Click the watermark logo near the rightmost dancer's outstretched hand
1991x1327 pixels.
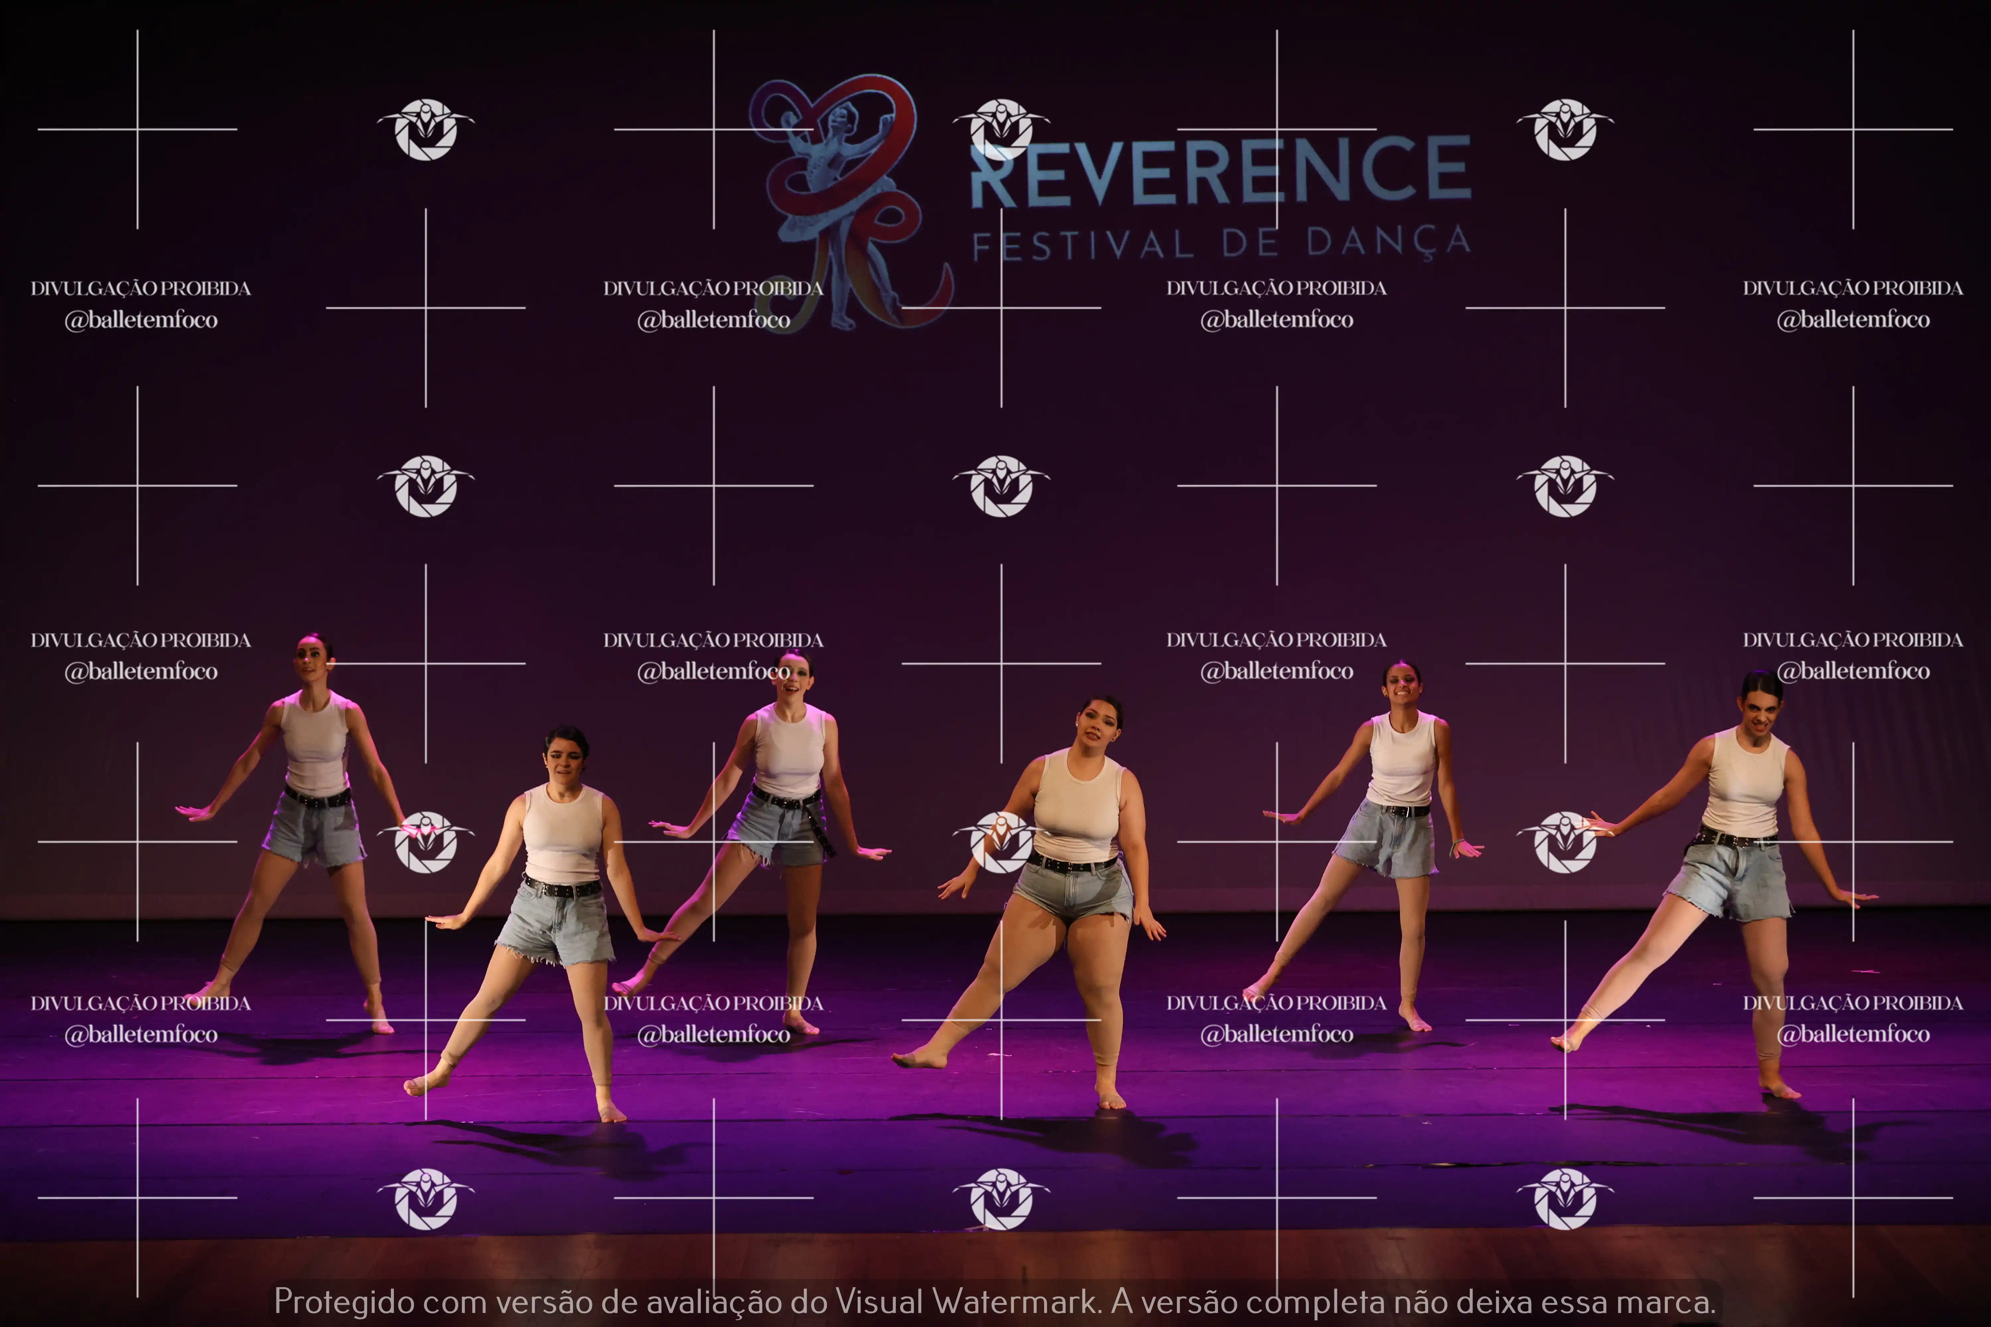point(1565,842)
